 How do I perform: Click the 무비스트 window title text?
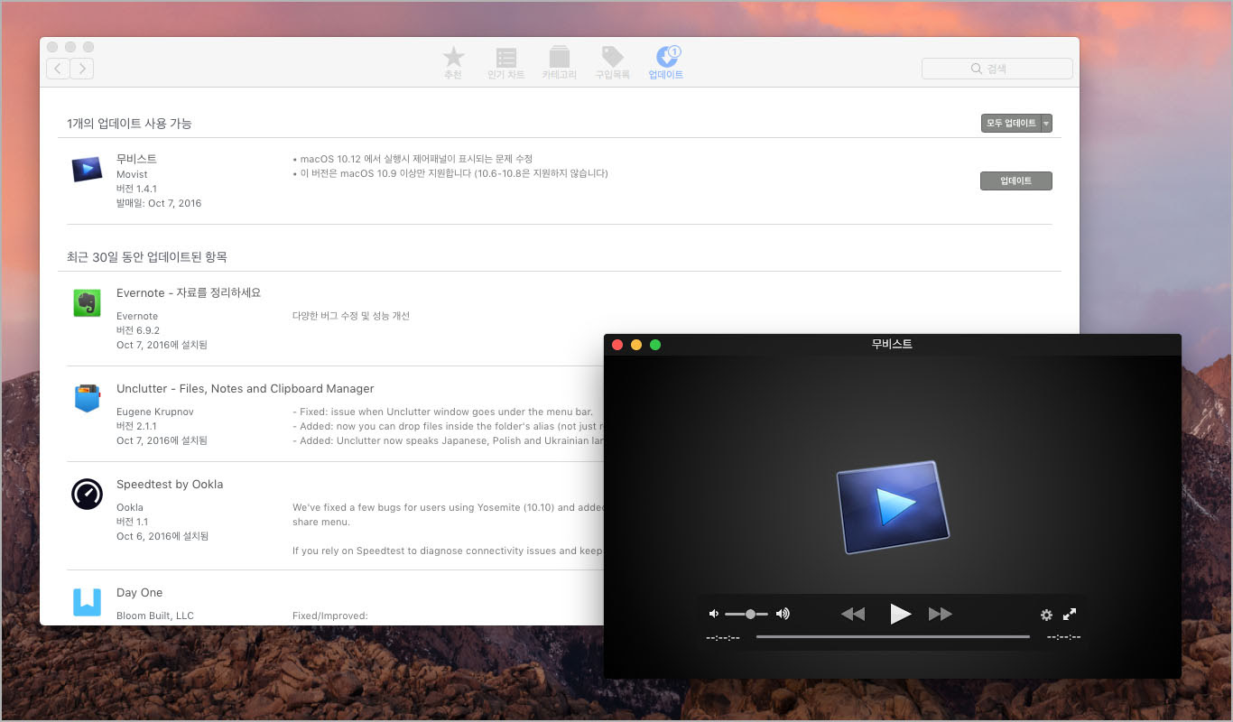point(892,344)
